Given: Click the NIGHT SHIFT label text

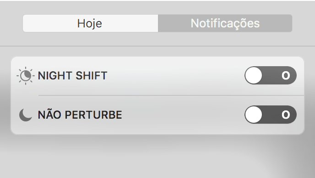Looking at the screenshot, I should (x=72, y=76).
